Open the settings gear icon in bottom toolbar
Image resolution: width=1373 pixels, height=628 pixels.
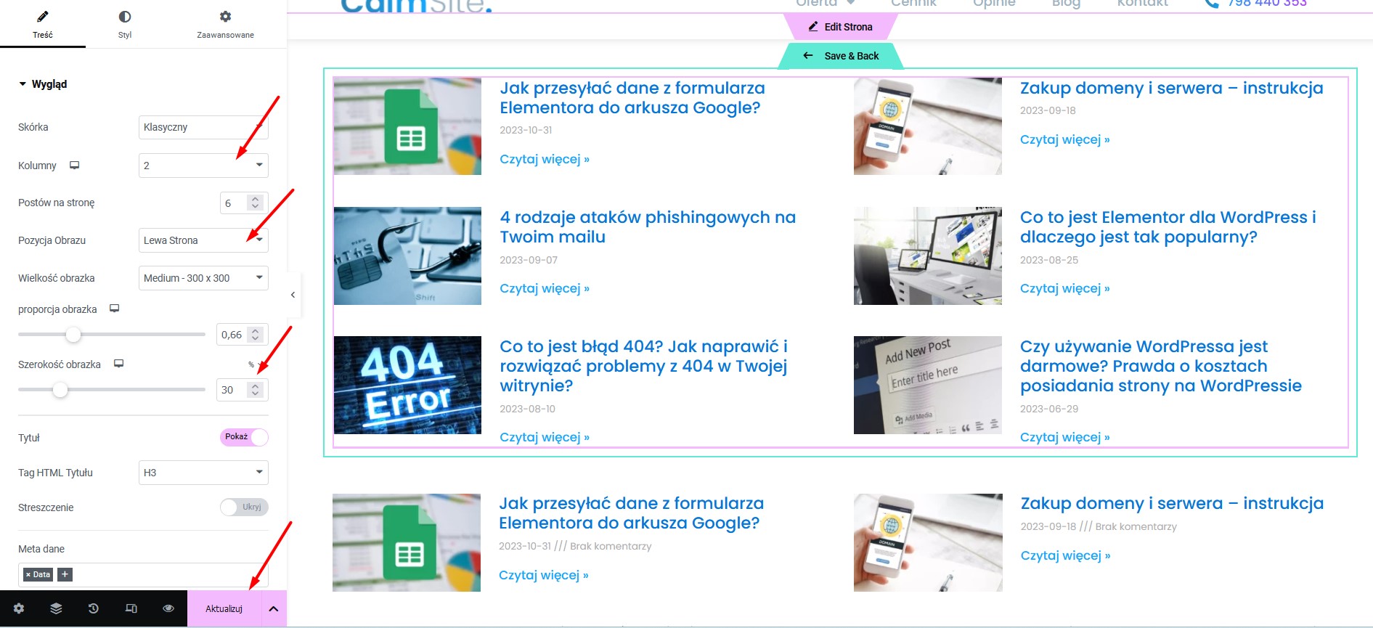[x=19, y=608]
